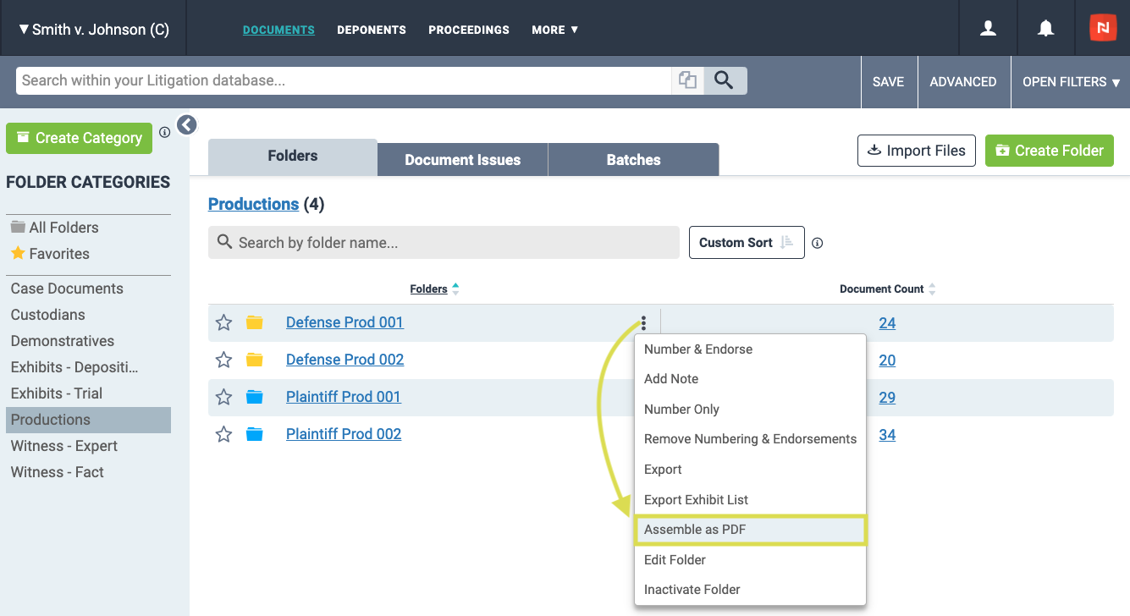The image size is (1130, 616).
Task: Click the red app logo icon
Action: pos(1103,28)
